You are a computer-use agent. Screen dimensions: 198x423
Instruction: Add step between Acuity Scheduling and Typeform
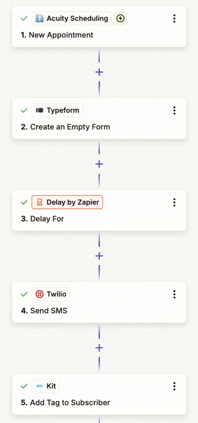(99, 72)
